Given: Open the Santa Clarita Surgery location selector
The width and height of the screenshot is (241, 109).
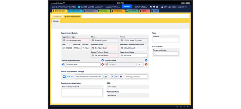Looking at the screenshot, I should pos(99,7).
